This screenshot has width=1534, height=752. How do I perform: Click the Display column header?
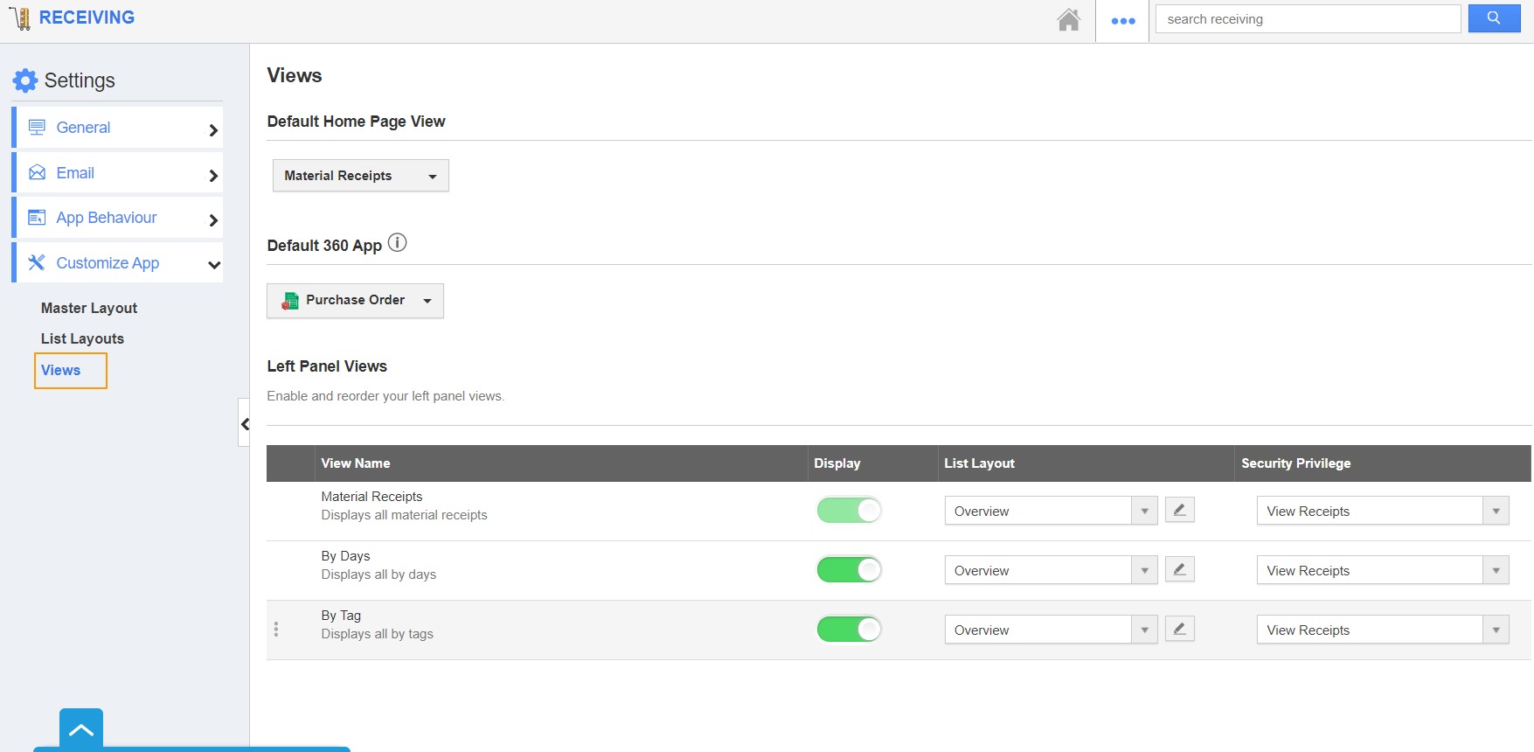(x=837, y=463)
